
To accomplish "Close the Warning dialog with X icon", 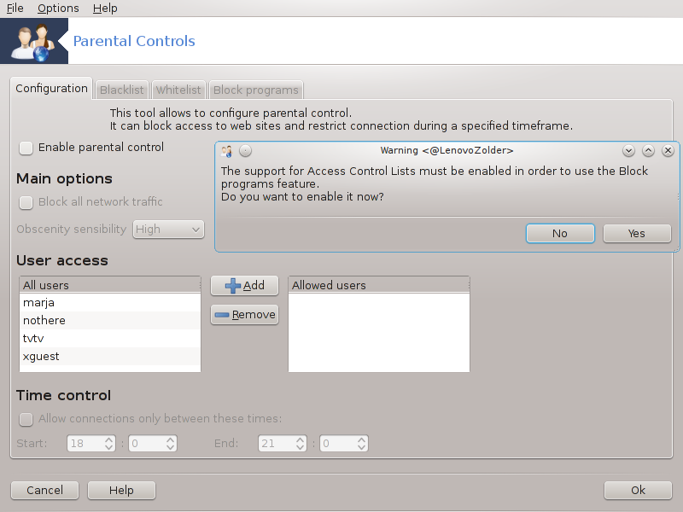I will point(668,151).
